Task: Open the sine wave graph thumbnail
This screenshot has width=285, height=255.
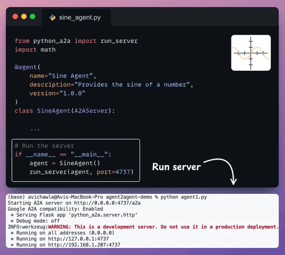Action: (x=251, y=53)
